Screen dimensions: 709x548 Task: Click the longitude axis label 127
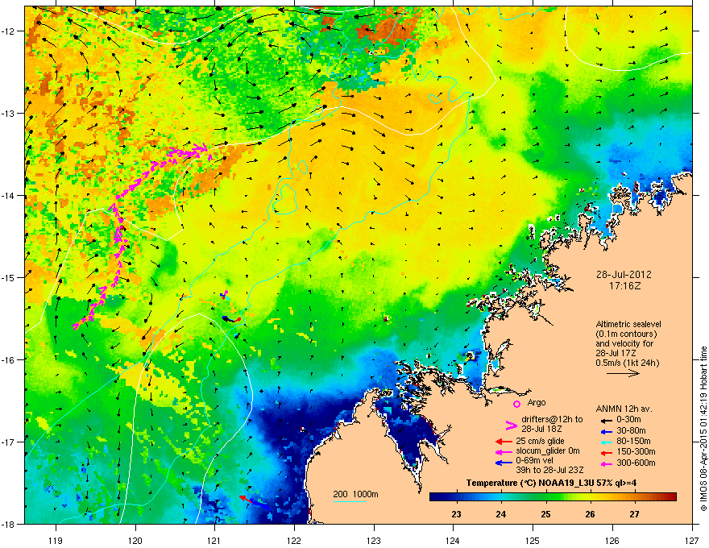click(x=692, y=540)
